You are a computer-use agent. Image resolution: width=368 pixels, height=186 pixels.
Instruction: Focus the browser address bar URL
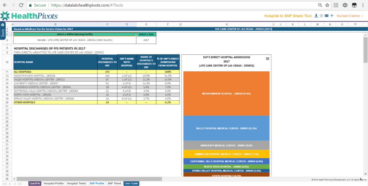87,5
